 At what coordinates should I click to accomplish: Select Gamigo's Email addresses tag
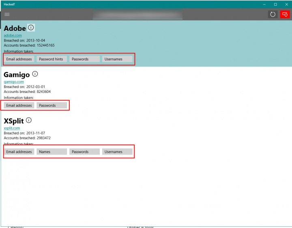coord(19,105)
